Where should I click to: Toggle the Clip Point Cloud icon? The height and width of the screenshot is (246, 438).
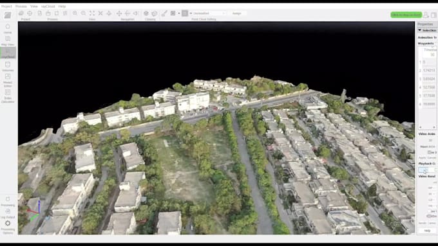pyautogui.click(x=146, y=13)
